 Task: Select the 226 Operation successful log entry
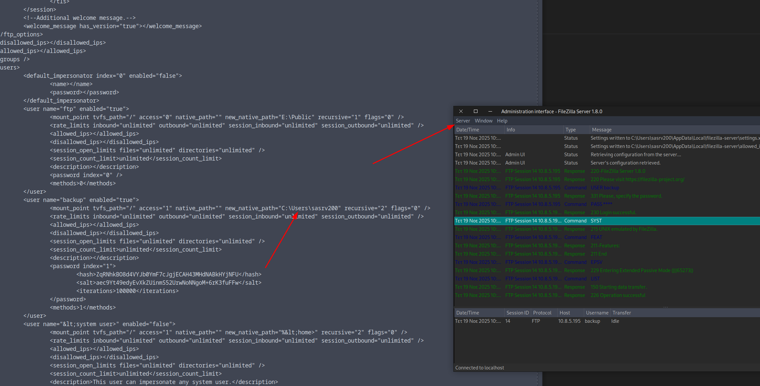coord(618,295)
